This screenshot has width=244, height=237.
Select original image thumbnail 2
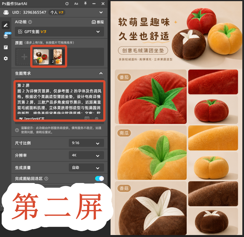tap(58, 57)
